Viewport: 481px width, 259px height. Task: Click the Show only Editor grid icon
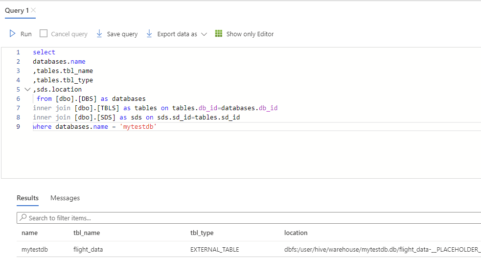(219, 34)
